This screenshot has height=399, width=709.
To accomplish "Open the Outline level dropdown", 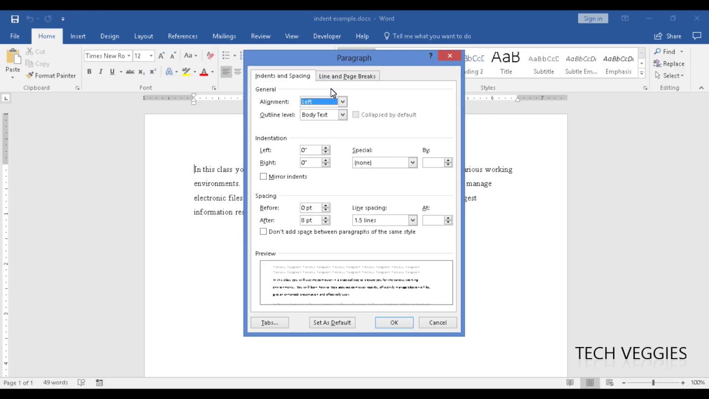I will pyautogui.click(x=343, y=115).
